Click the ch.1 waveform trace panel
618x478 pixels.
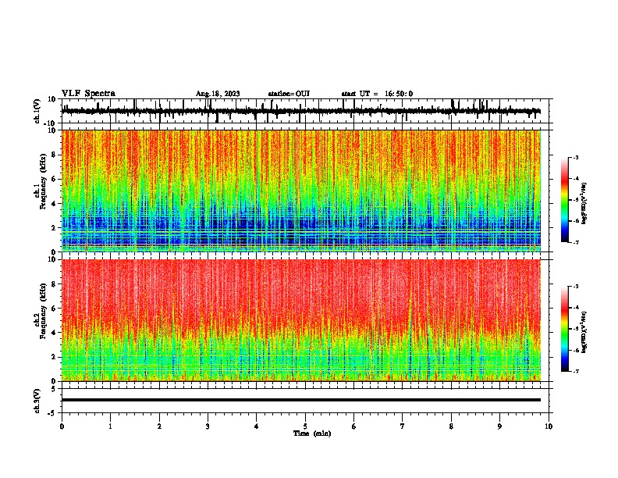304,111
